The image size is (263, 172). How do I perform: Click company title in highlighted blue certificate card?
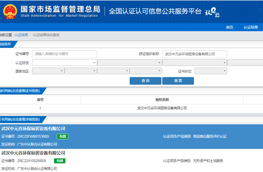(33, 129)
